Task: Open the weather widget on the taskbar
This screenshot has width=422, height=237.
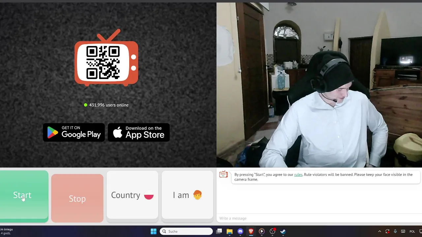Action: pos(7,231)
